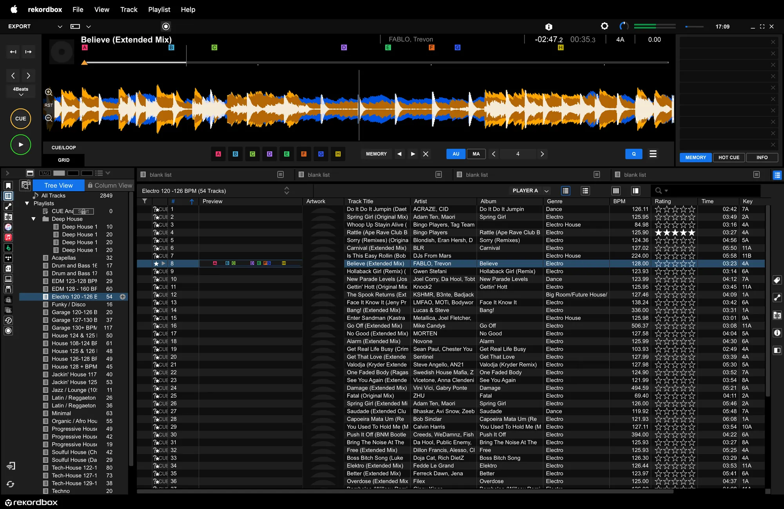Switch to the HOT CUE tab
Viewport: 784px width, 509px height.
pos(729,158)
